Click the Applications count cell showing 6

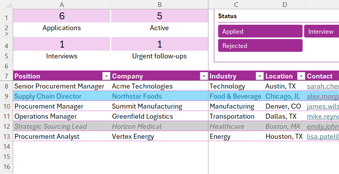[62, 16]
